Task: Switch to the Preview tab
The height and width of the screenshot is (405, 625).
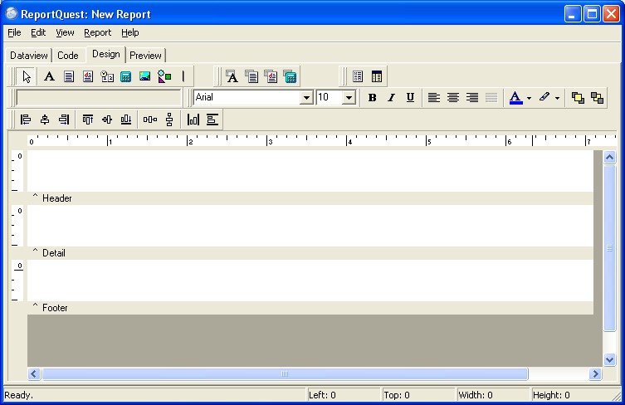Action: coord(145,56)
